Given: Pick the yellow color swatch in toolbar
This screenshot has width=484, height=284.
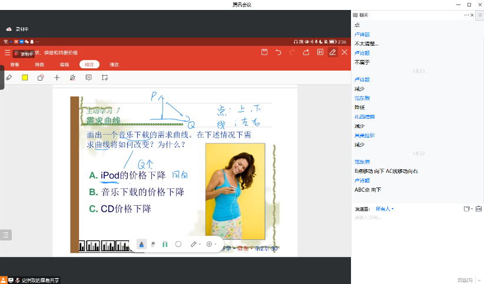Looking at the screenshot, I should pyautogui.click(x=25, y=78).
